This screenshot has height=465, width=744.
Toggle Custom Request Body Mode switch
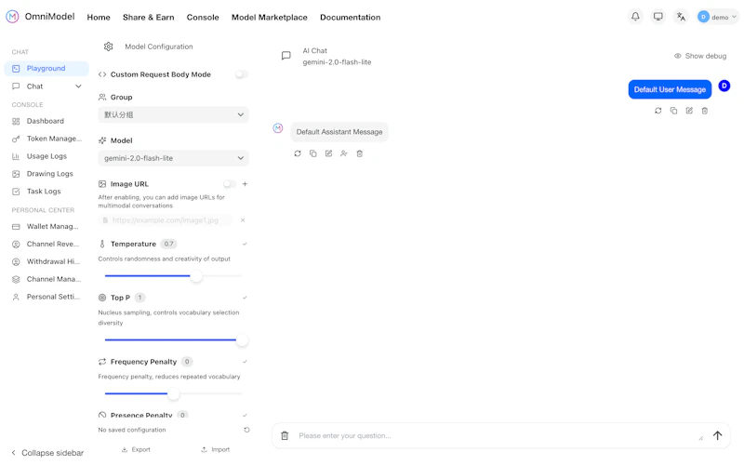point(242,74)
